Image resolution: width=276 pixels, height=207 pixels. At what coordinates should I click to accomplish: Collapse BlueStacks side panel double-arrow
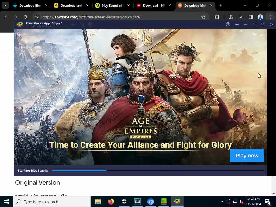(271, 25)
